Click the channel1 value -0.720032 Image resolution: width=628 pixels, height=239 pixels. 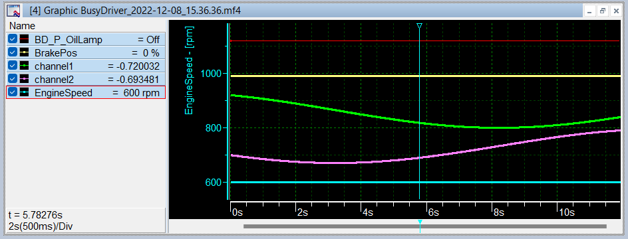pos(134,66)
